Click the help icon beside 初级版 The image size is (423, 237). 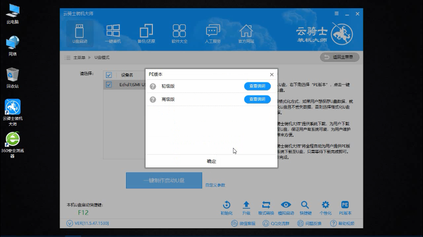tap(153, 86)
